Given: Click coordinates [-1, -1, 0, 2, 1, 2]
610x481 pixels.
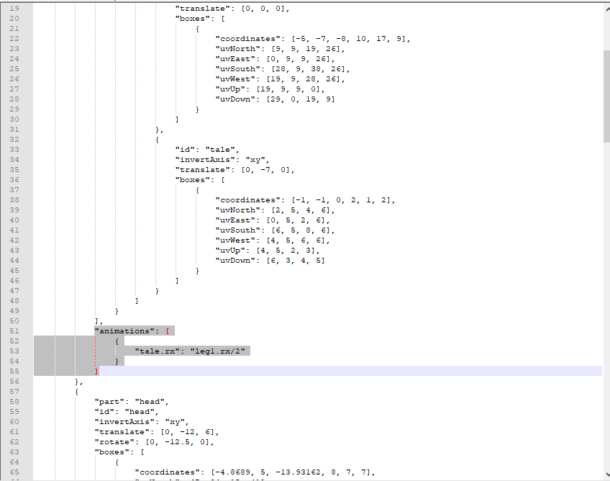Looking at the screenshot, I should [x=306, y=200].
